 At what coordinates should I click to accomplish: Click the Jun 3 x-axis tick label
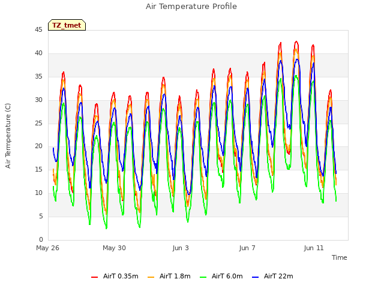[x=181, y=248]
